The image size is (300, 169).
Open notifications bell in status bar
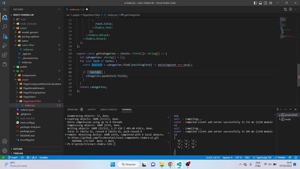[x=296, y=158]
